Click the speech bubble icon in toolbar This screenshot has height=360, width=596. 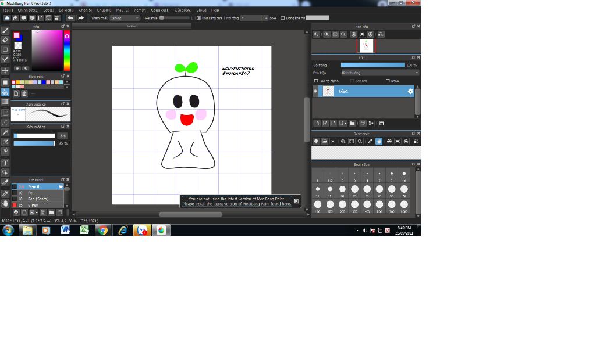pos(23,18)
